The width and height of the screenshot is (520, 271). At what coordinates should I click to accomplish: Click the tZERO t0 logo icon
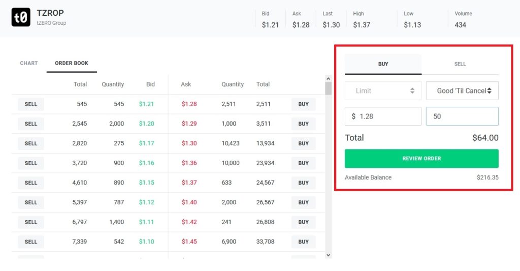click(21, 18)
